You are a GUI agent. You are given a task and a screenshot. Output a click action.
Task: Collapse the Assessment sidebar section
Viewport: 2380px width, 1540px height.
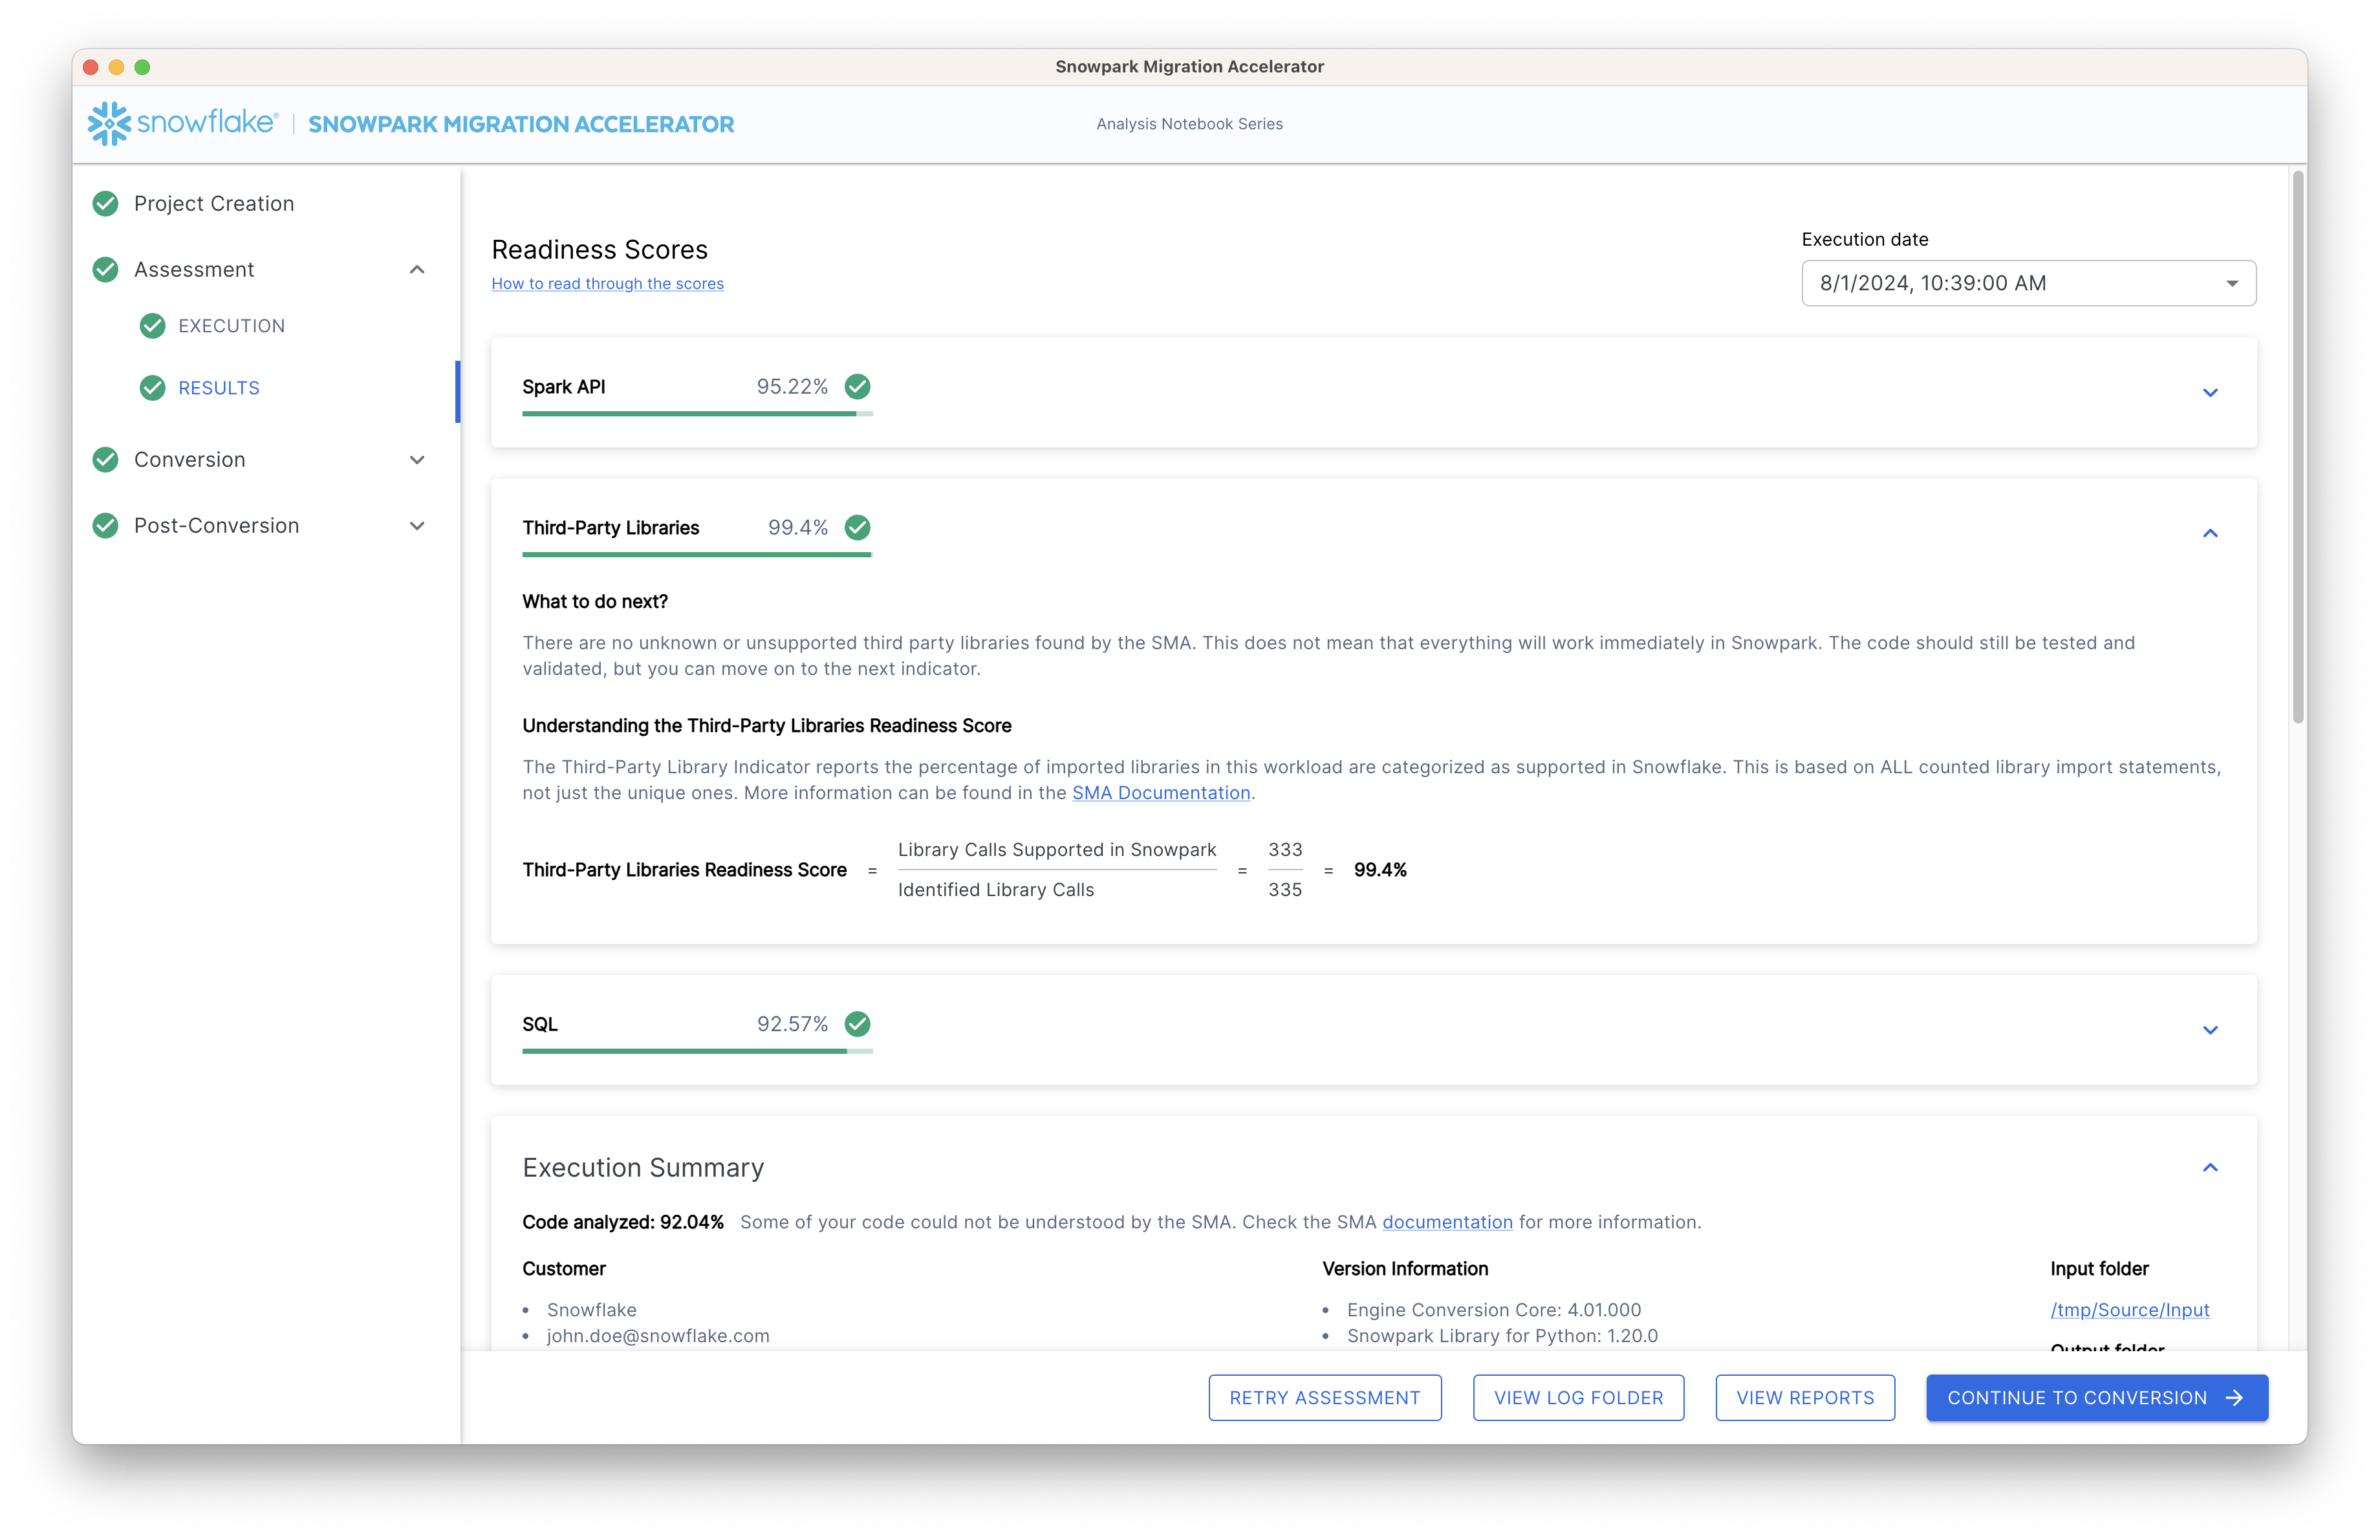click(x=417, y=270)
